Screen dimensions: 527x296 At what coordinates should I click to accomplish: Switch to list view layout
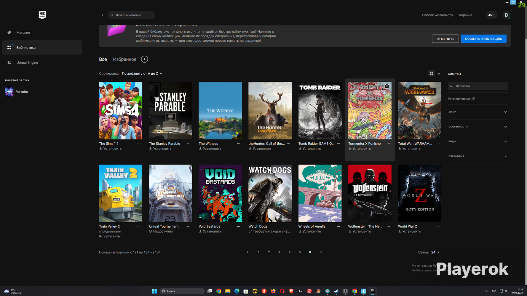(x=438, y=73)
